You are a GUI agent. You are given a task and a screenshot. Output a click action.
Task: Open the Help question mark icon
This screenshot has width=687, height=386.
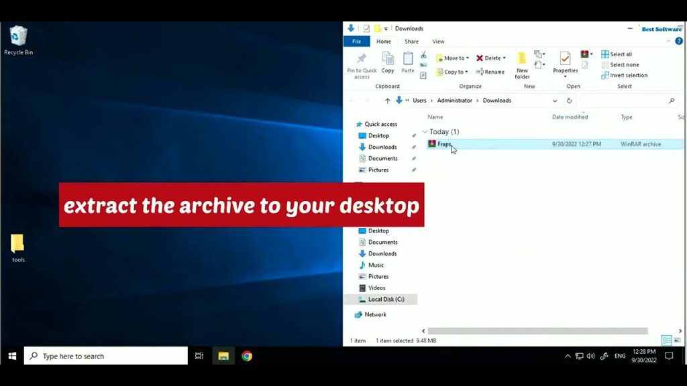pos(679,41)
